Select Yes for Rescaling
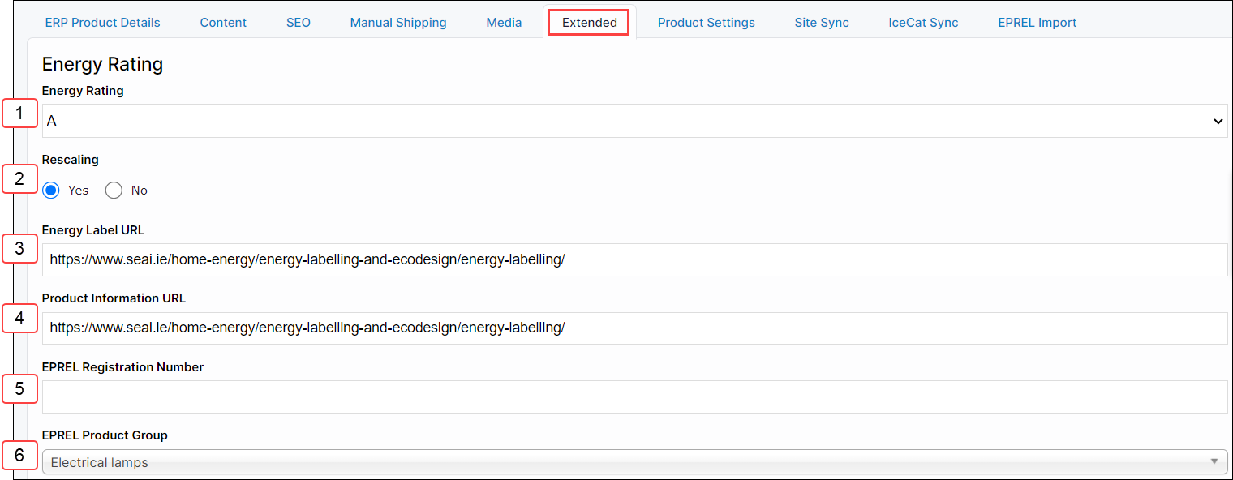 tap(51, 191)
